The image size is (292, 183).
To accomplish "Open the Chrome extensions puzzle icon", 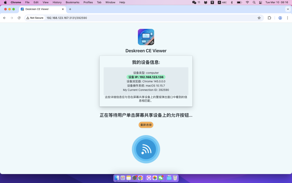I will coord(269,18).
